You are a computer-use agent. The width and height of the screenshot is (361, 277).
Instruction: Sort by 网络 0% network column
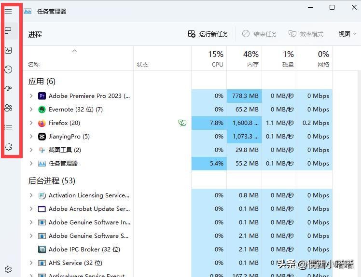coord(315,59)
